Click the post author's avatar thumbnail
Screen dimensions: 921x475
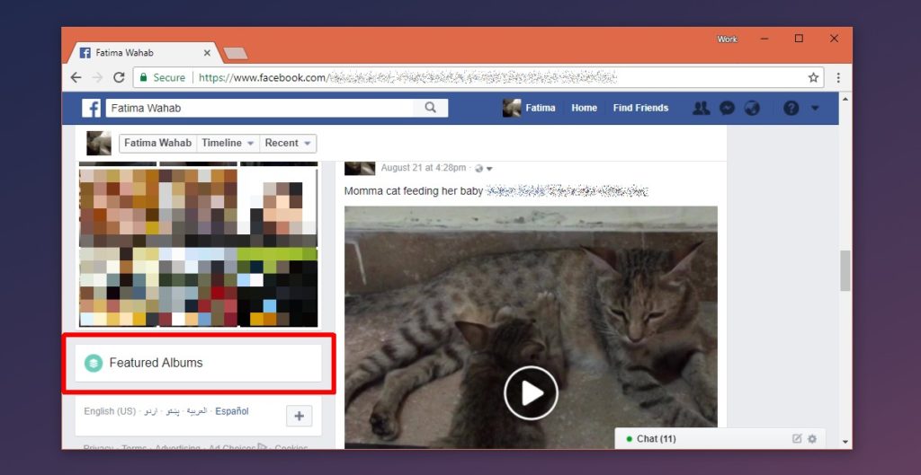tap(360, 168)
